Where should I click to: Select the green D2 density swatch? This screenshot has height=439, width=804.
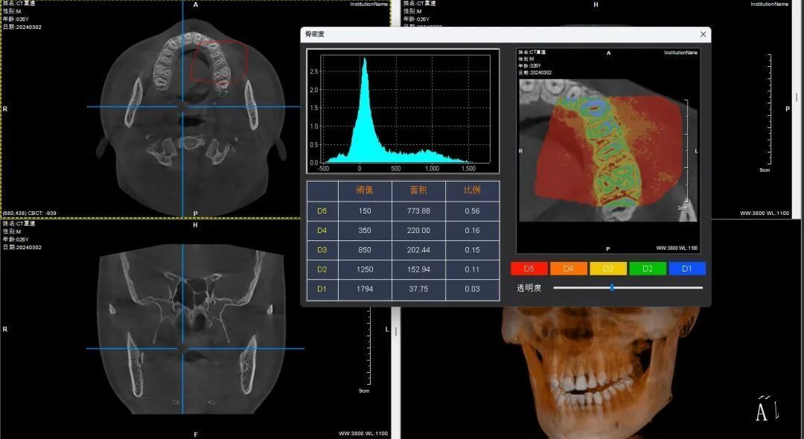point(648,269)
